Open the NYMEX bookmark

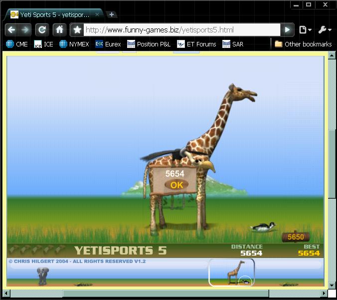[74, 44]
